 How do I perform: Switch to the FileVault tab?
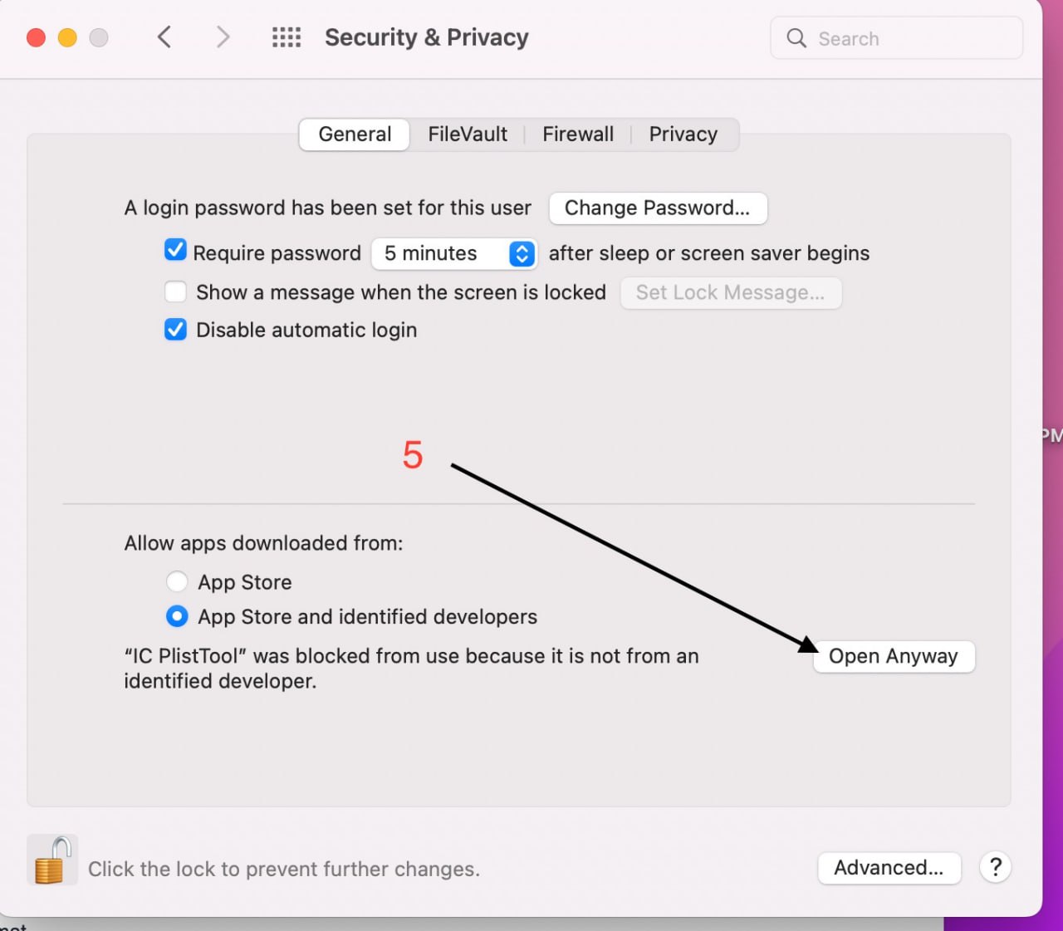click(468, 135)
